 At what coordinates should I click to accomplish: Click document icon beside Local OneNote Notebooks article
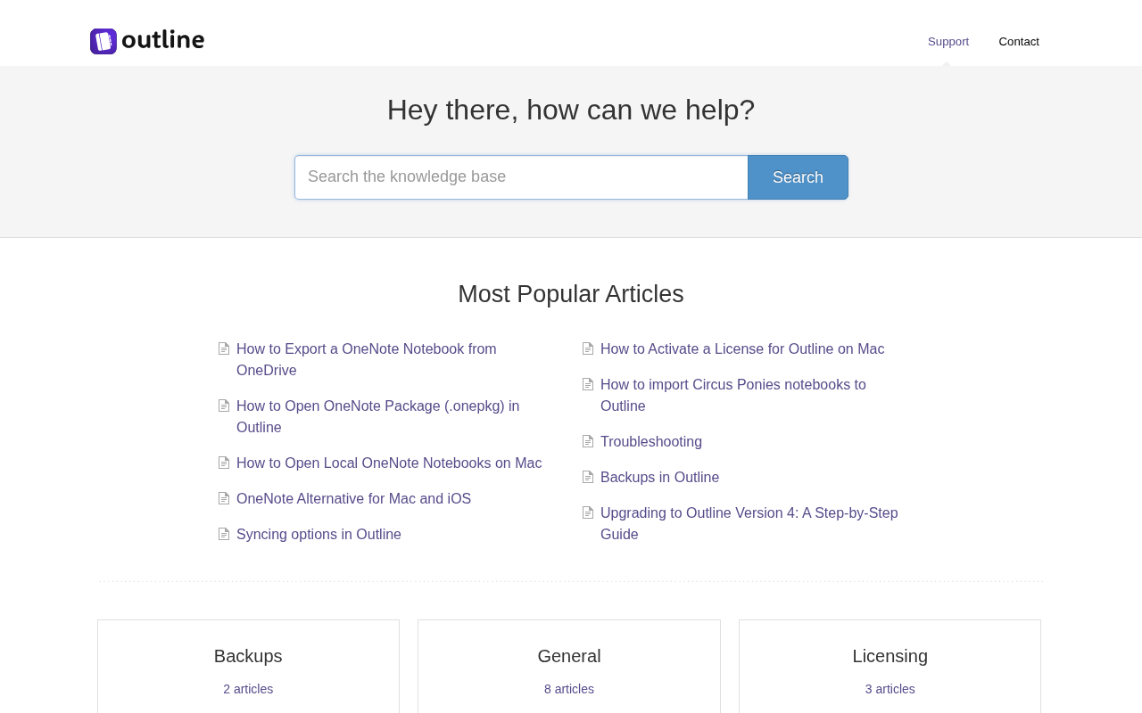tap(224, 463)
